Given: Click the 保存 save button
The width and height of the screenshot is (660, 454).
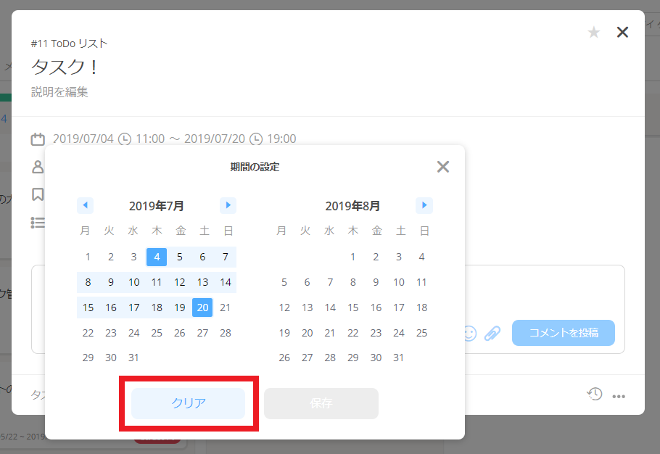Looking at the screenshot, I should [x=321, y=403].
